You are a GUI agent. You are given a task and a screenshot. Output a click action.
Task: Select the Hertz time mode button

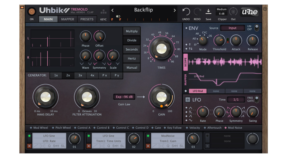point(132,58)
